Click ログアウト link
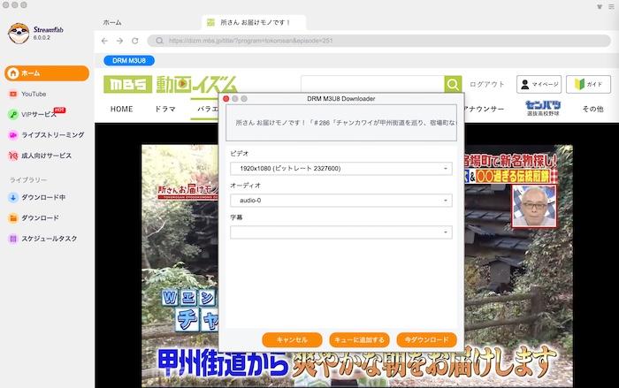Image resolution: width=619 pixels, height=388 pixels. [486, 84]
